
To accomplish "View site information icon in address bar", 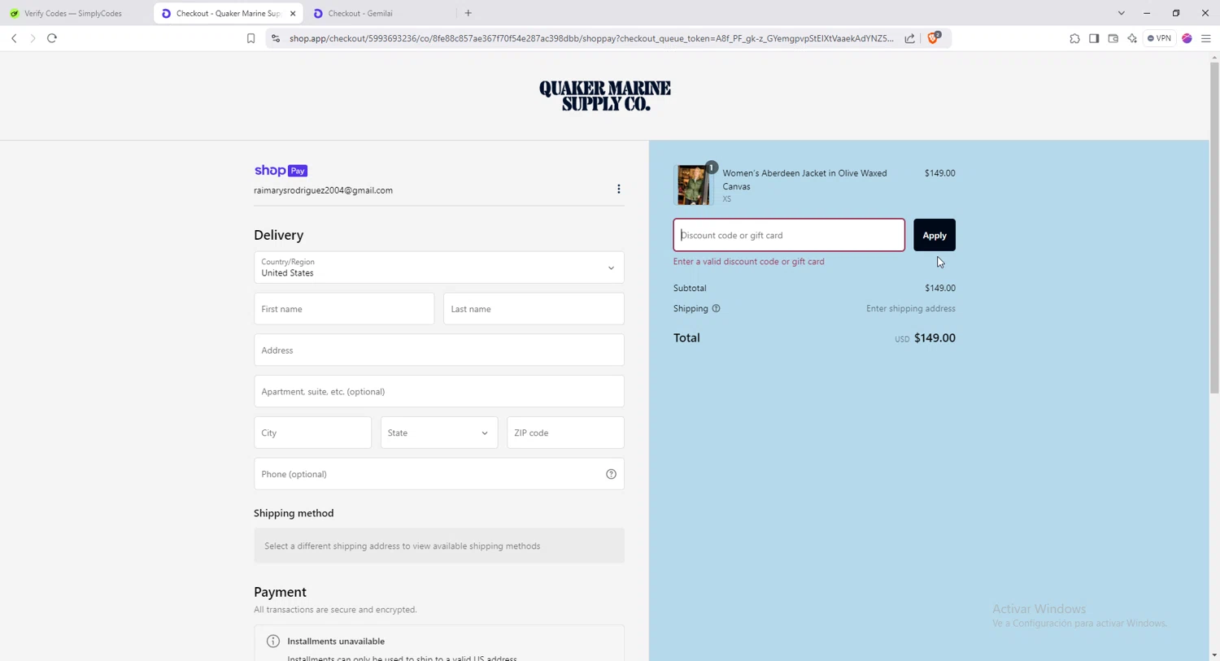I will pos(276,38).
